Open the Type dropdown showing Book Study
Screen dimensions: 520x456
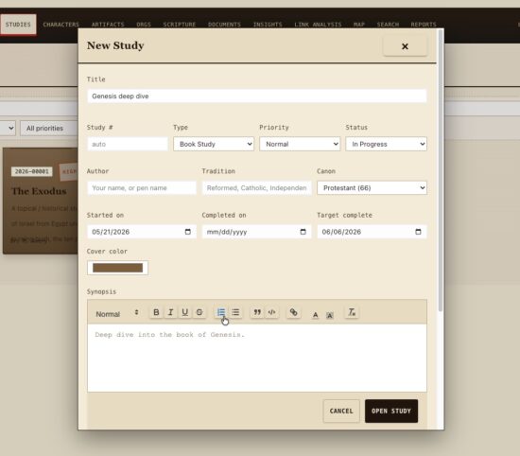point(214,144)
